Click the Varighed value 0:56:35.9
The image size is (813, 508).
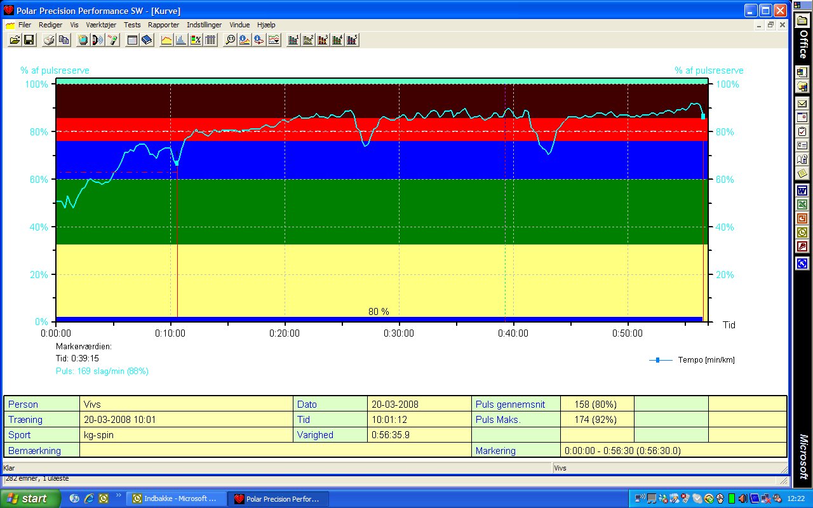tap(419, 435)
